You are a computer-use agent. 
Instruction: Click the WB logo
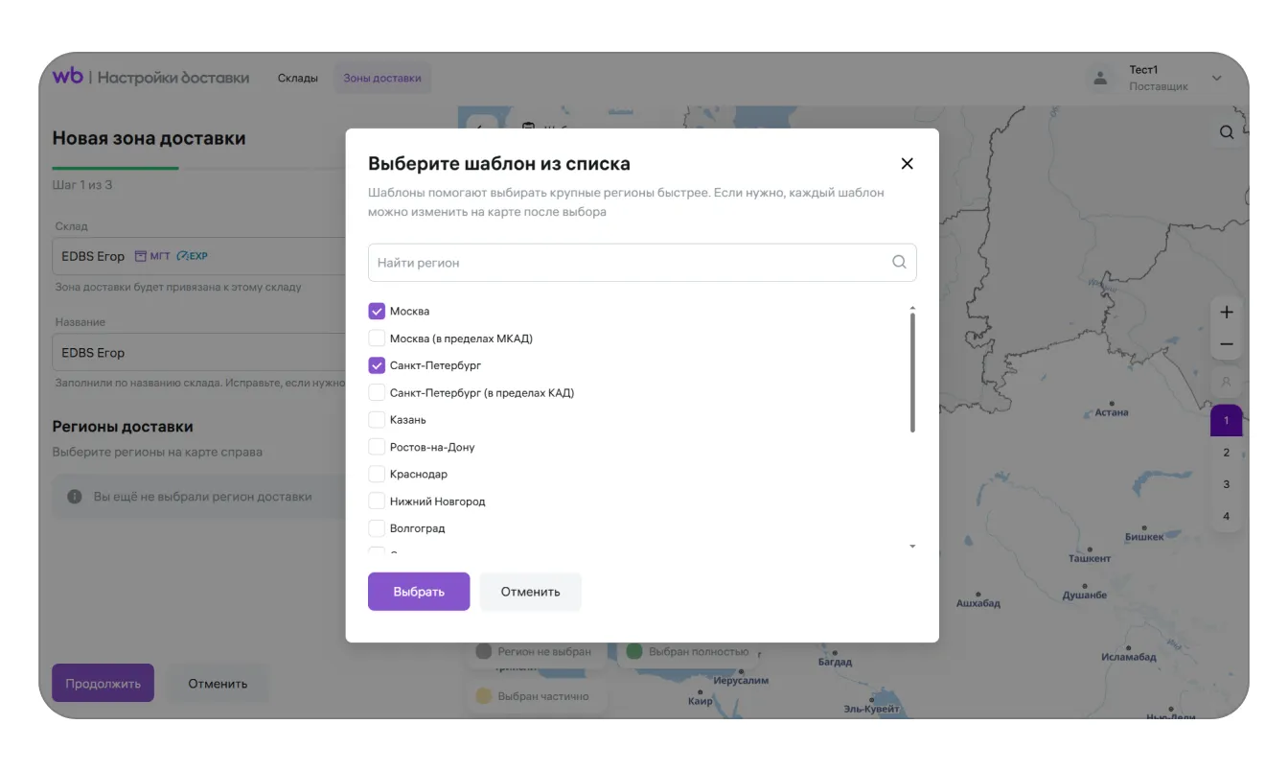(68, 77)
